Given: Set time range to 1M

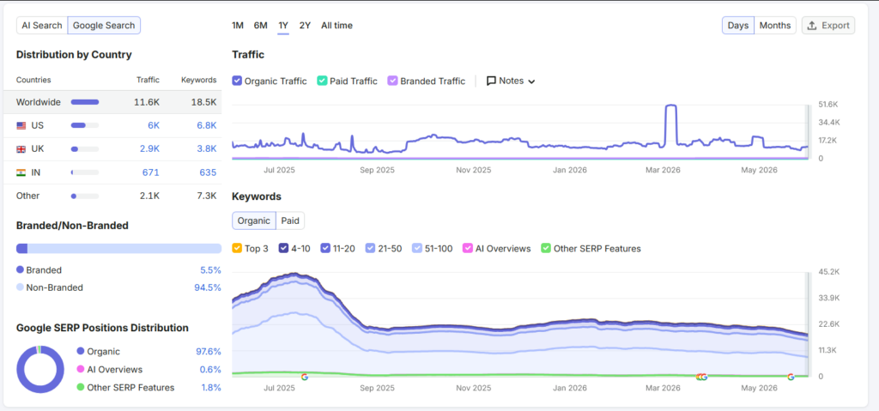Looking at the screenshot, I should pyautogui.click(x=238, y=25).
